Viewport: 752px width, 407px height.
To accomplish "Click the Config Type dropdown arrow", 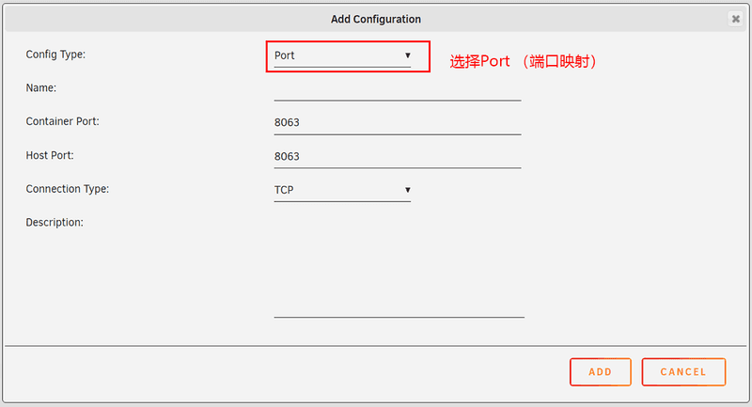I will (408, 55).
